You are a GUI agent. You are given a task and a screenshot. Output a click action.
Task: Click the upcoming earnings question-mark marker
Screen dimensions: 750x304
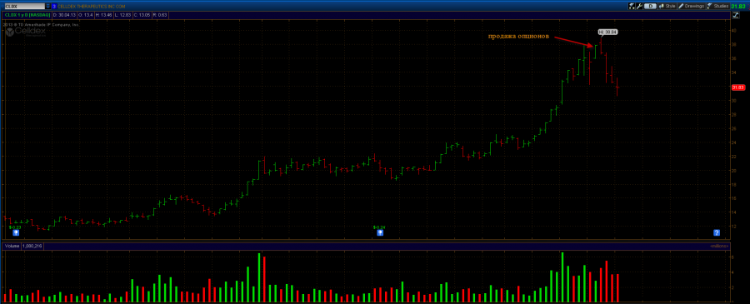tap(717, 232)
